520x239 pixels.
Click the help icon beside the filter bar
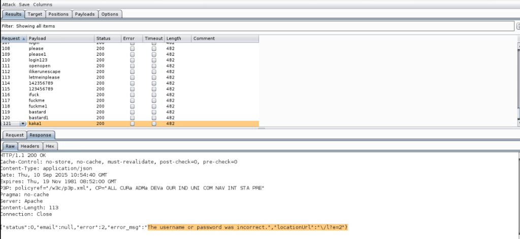point(518,26)
